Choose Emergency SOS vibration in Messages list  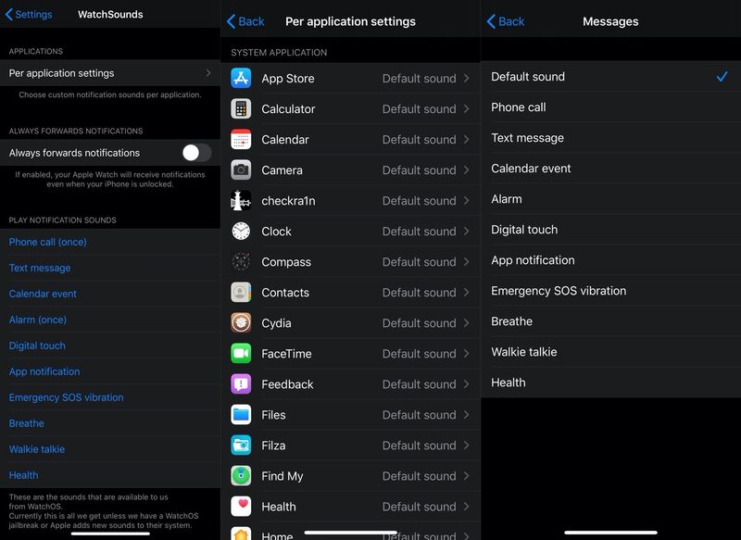(611, 291)
